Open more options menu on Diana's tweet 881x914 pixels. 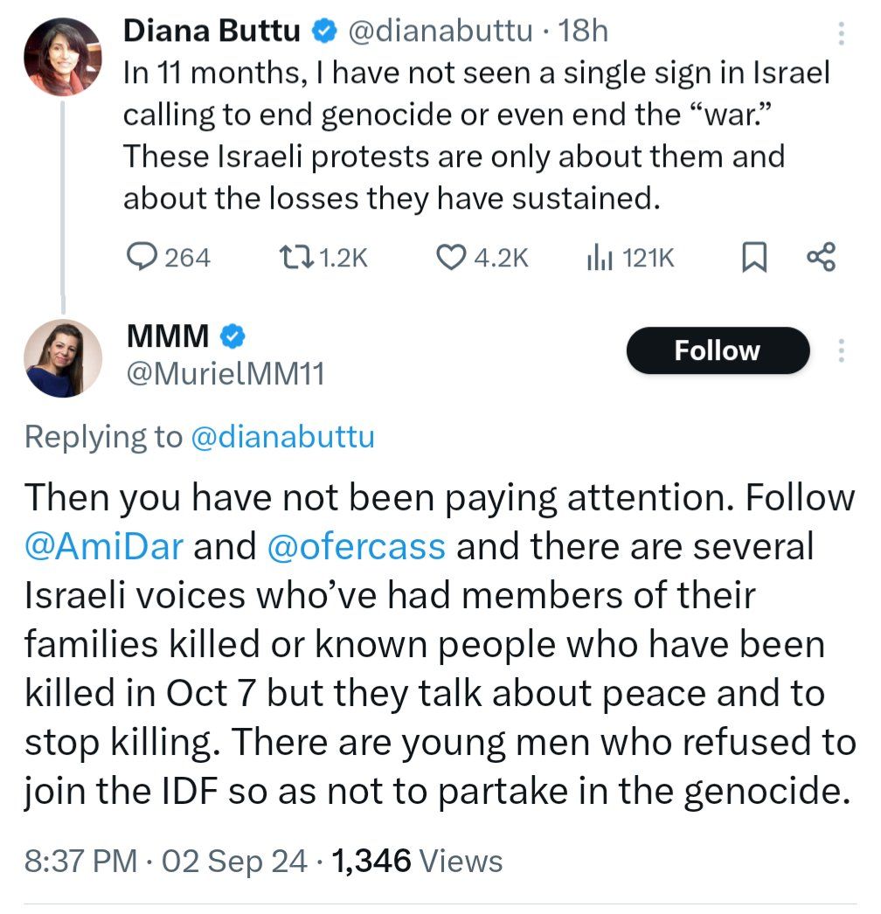(x=841, y=33)
